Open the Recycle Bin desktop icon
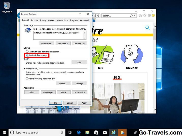 coord(7,7)
